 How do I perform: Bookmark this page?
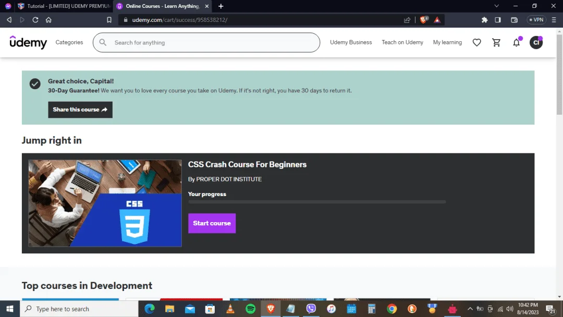[x=109, y=20]
